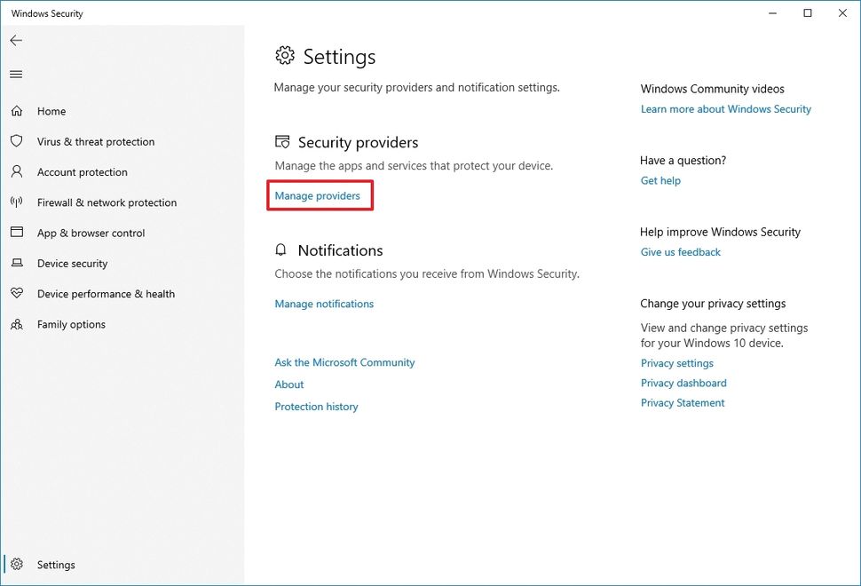Click the Settings gear at sidebar bottom

pyautogui.click(x=16, y=564)
